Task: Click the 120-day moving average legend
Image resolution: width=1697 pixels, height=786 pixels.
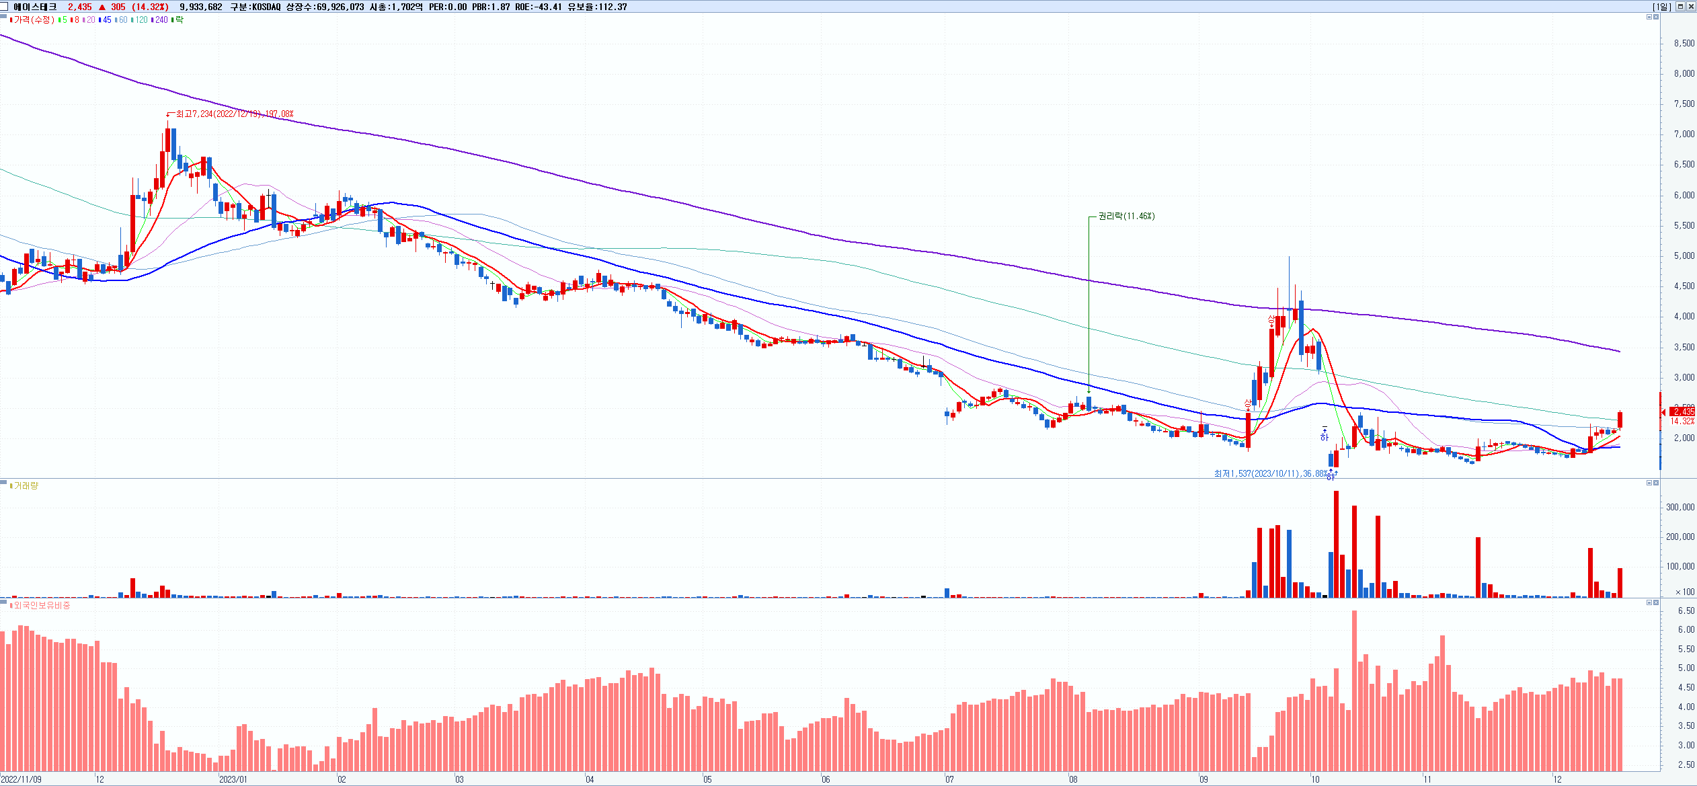Action: click(141, 20)
